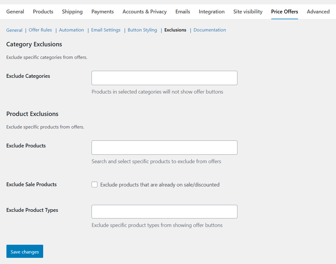Open the General sub-section link
Screen dimensions: 336x264
[x=14, y=30]
